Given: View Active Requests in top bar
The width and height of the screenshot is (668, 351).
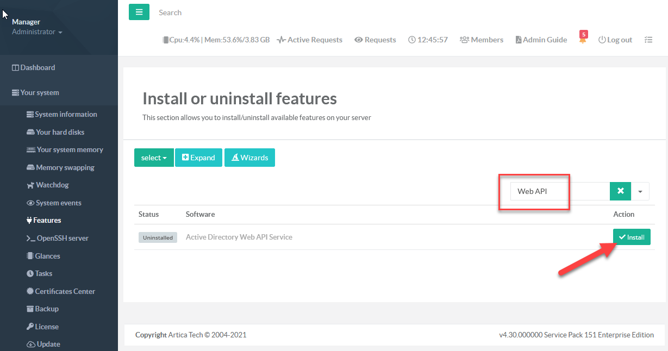Looking at the screenshot, I should [x=310, y=40].
